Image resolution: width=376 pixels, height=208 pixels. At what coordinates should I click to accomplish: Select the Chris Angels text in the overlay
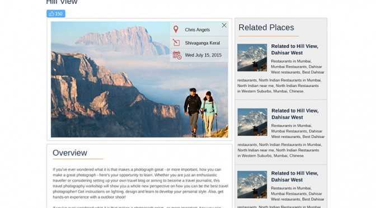tap(198, 30)
